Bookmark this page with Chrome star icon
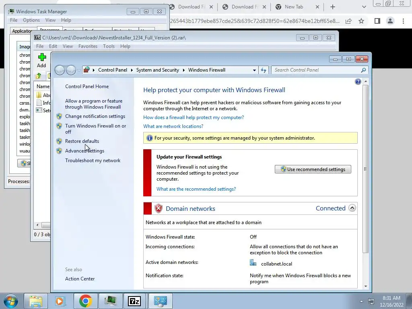 tap(362, 21)
